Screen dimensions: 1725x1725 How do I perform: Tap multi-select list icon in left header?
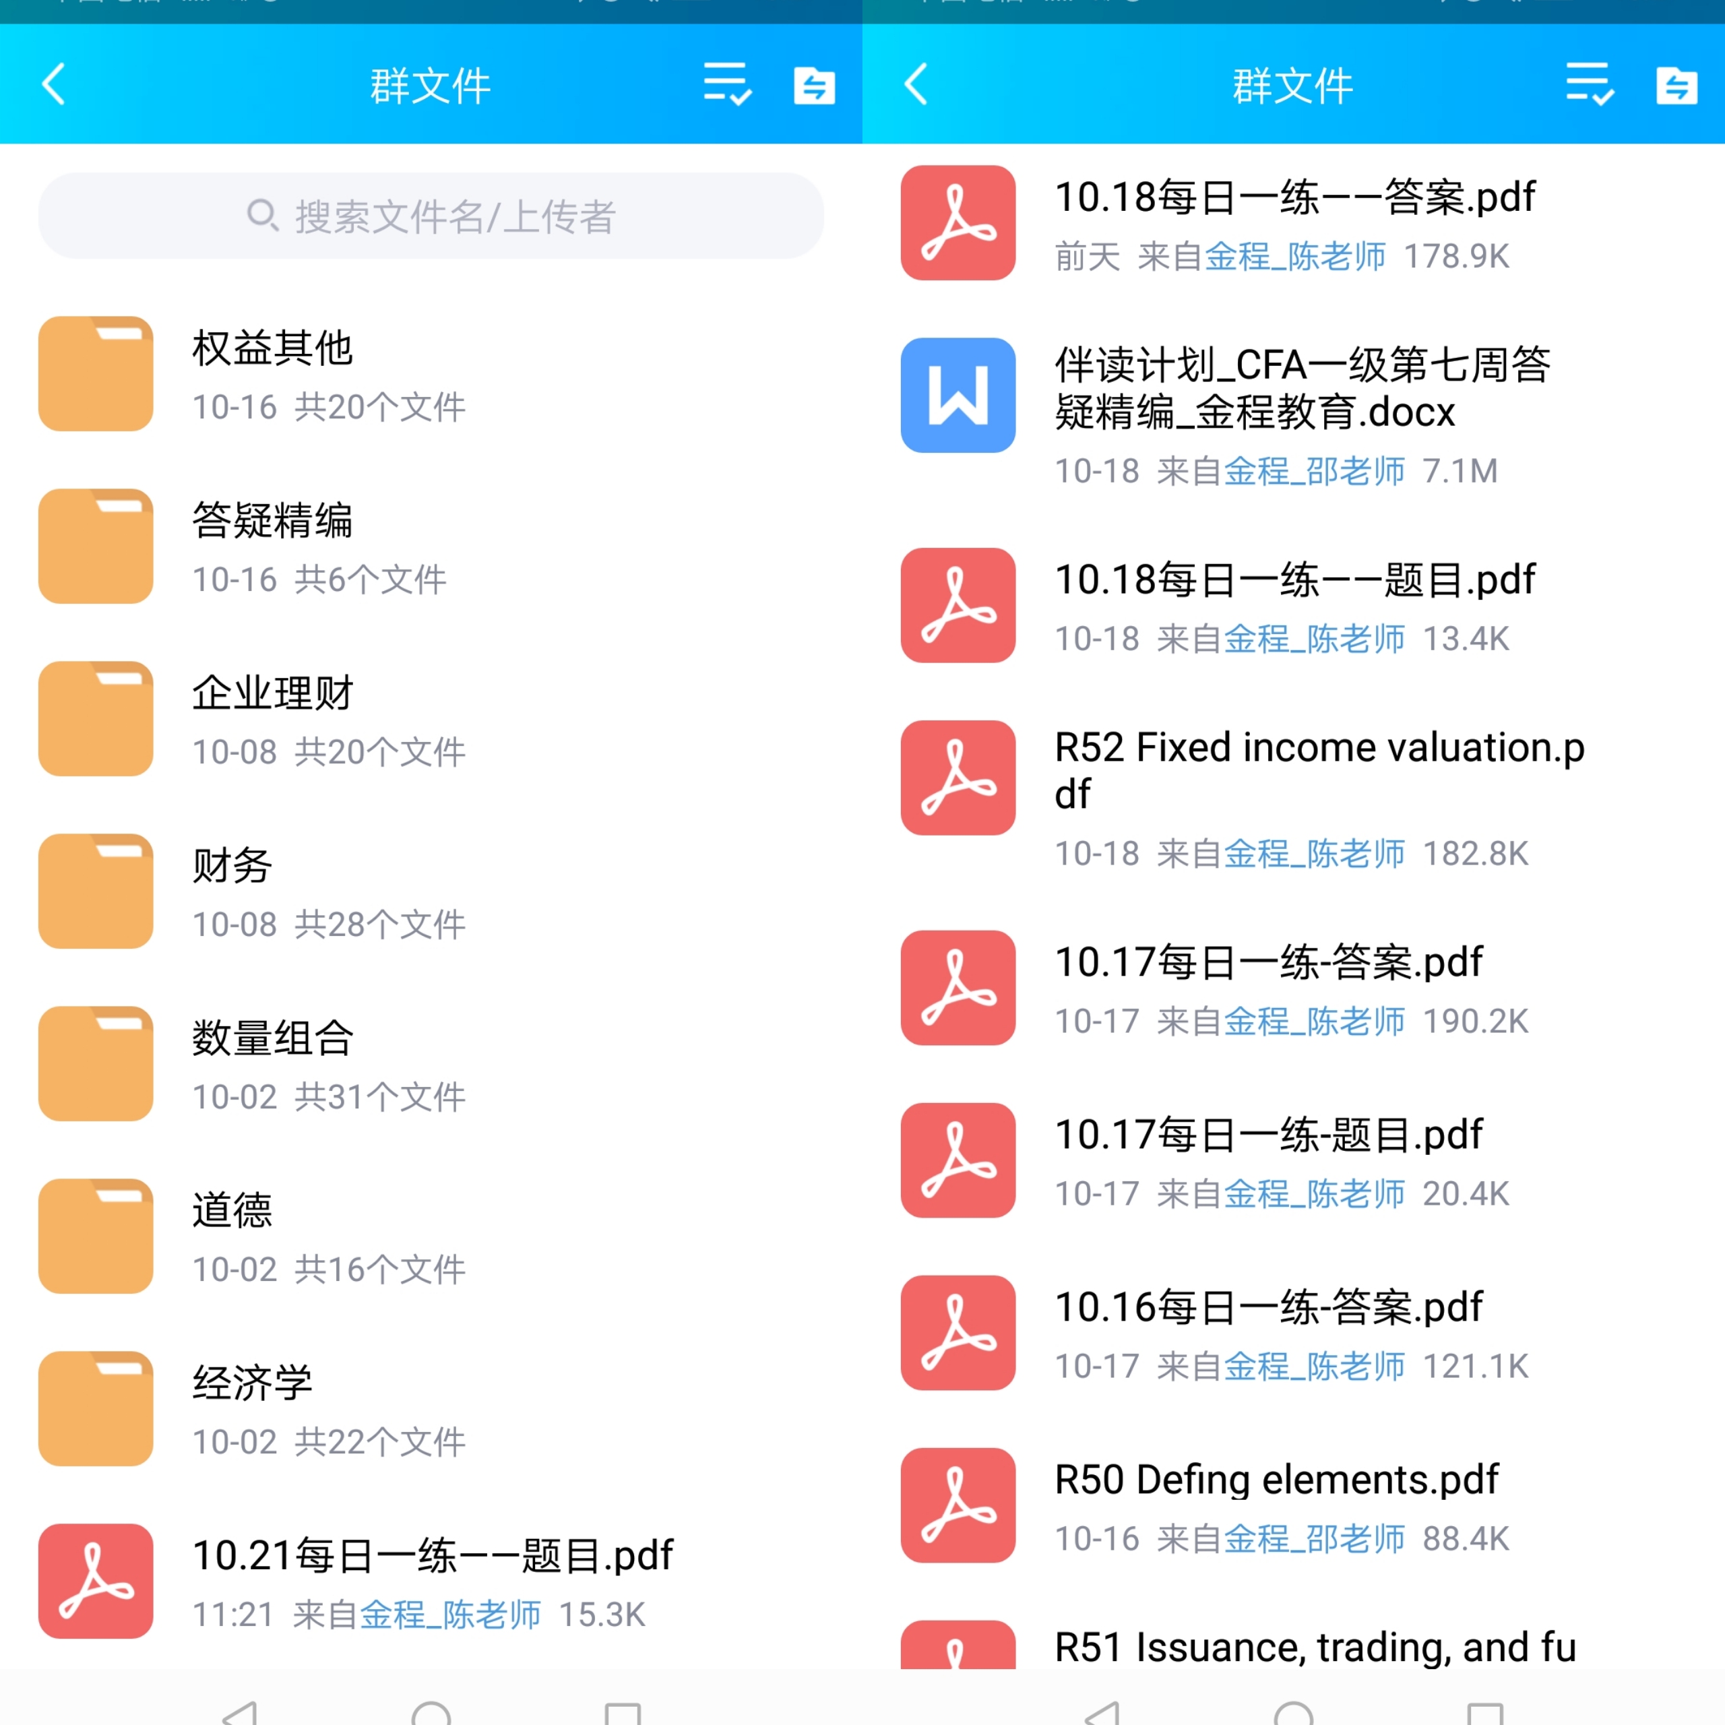(727, 85)
